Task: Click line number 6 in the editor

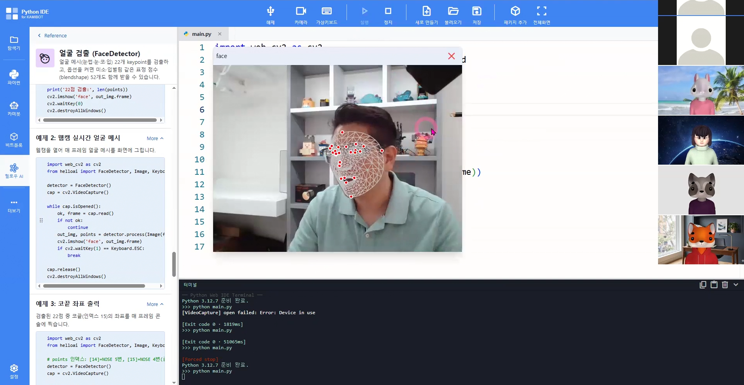Action: click(x=202, y=110)
